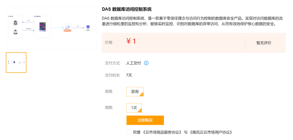Image resolution: width=293 pixels, height=140 pixels.
Task: Choose the 1次 period option
Action: [x=134, y=108]
